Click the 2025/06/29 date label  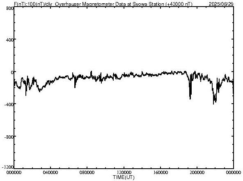(x=221, y=4)
